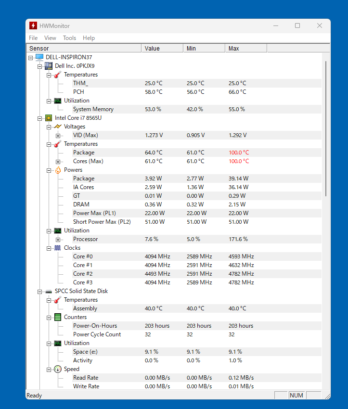Open the File menu
This screenshot has width=348, height=409.
pyautogui.click(x=33, y=38)
